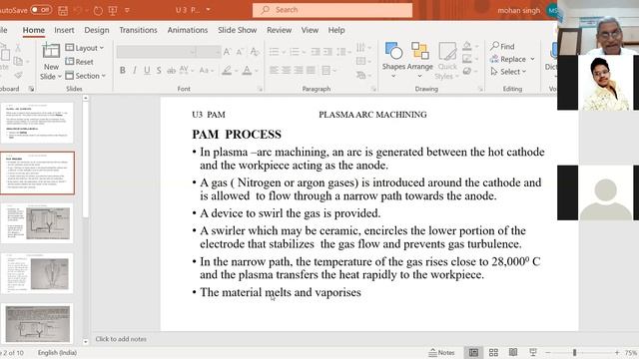Increase list indent level icon
639x359 pixels.
[327, 52]
